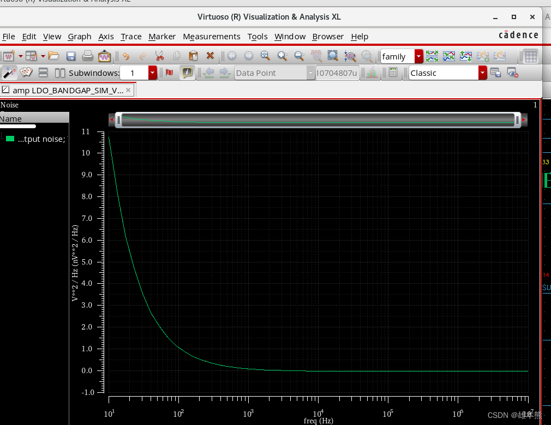Click the redo arrow icon
Screen dimensions: 551x425
[x=143, y=56]
